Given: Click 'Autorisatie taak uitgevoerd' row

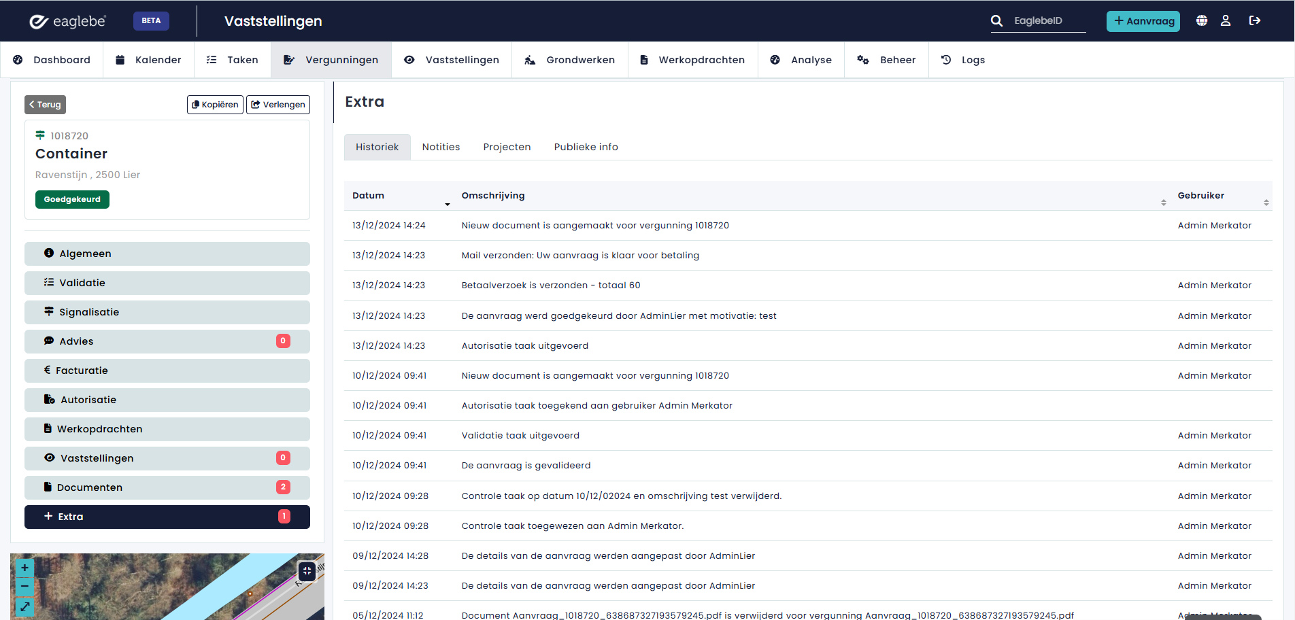Looking at the screenshot, I should [x=808, y=346].
